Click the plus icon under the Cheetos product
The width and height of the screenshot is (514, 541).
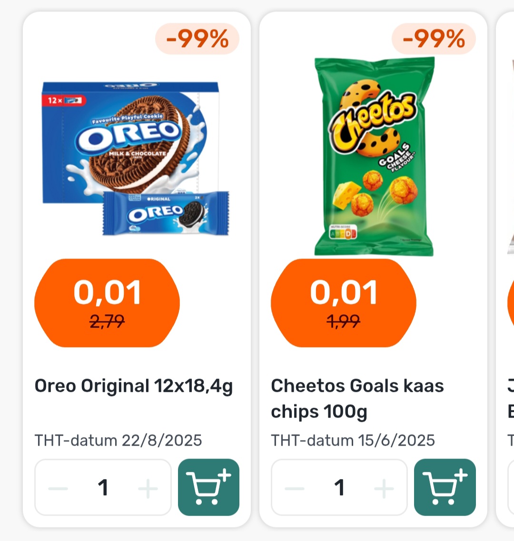tap(384, 487)
